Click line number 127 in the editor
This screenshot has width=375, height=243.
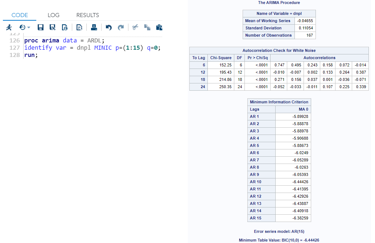(x=15, y=48)
